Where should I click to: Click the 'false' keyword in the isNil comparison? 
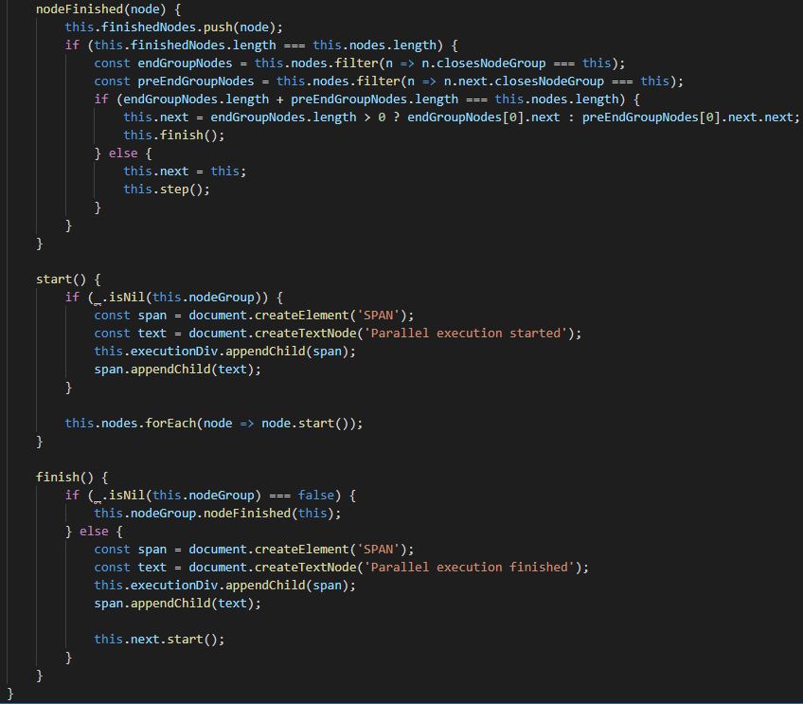[x=316, y=495]
